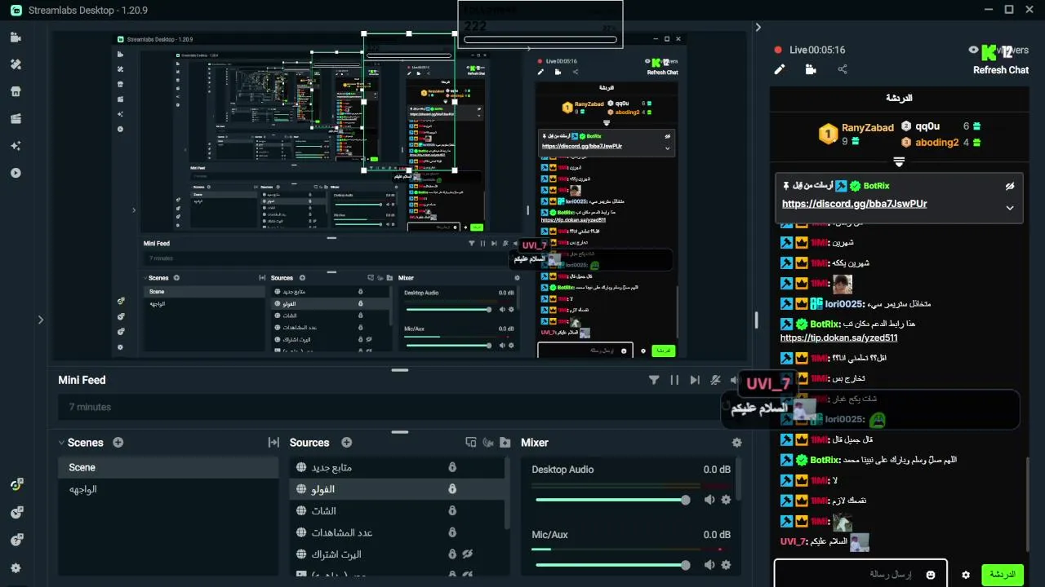Toggle viewer count visibility eye icon
Image resolution: width=1045 pixels, height=587 pixels.
[x=973, y=50]
